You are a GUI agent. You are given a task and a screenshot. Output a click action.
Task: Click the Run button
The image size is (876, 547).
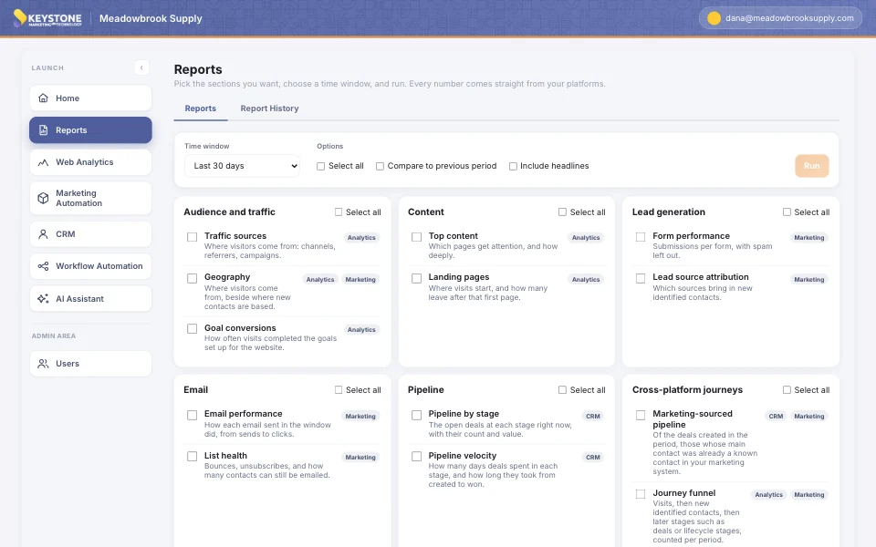(x=812, y=166)
